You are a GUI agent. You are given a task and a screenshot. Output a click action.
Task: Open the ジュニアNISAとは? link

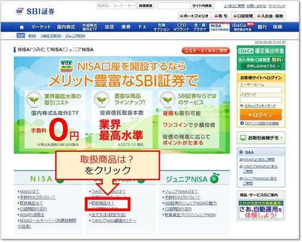(x=181, y=192)
